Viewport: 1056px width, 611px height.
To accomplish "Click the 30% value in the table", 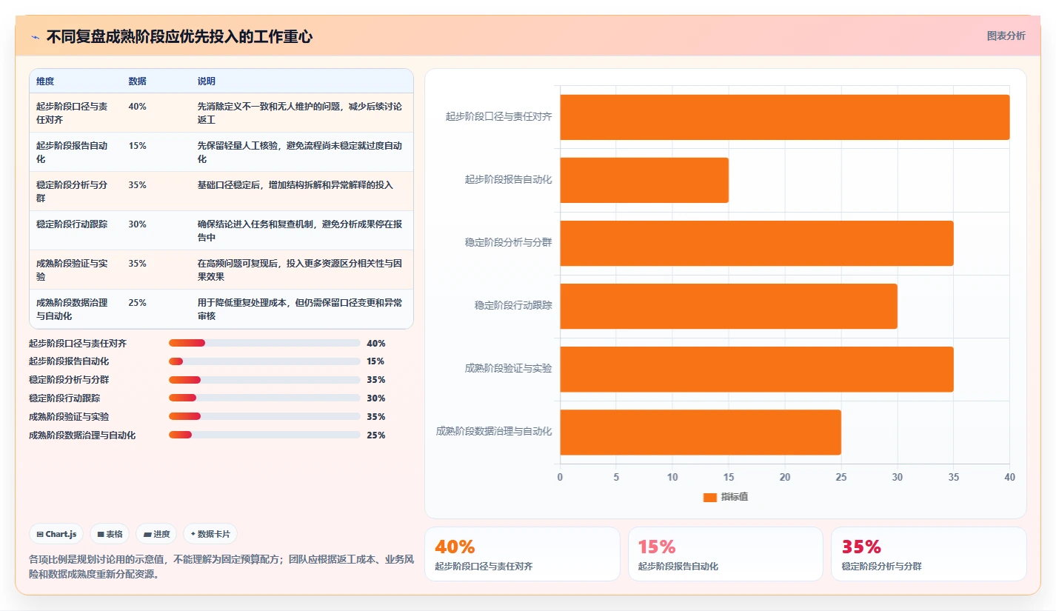I will pos(137,224).
